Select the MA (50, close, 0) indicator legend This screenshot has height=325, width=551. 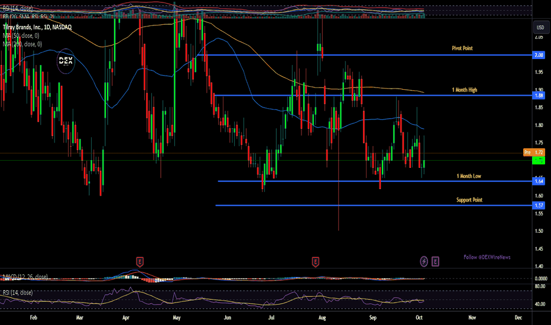point(21,35)
